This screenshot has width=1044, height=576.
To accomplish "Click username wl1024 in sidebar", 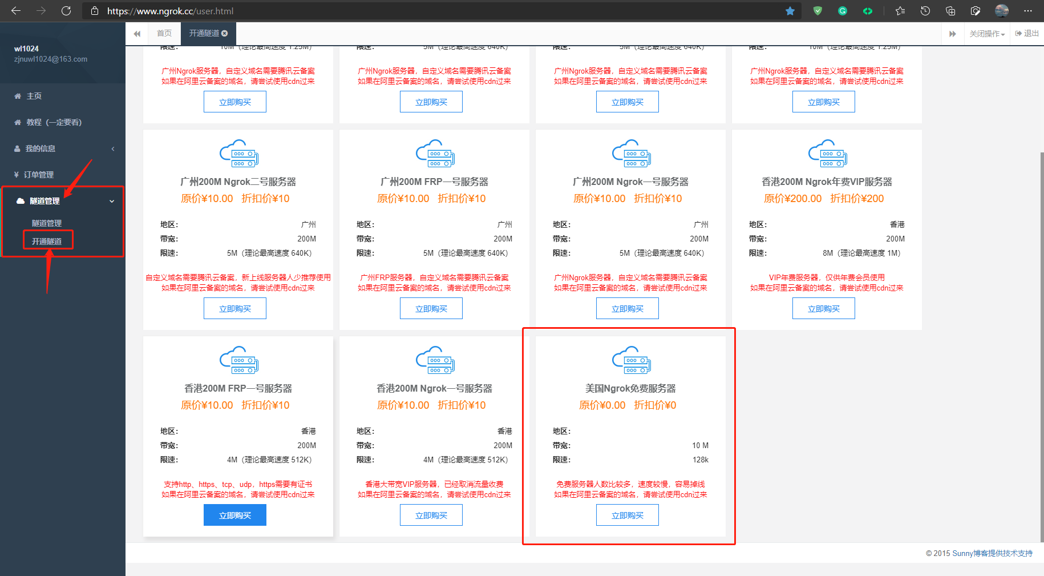I will (26, 49).
